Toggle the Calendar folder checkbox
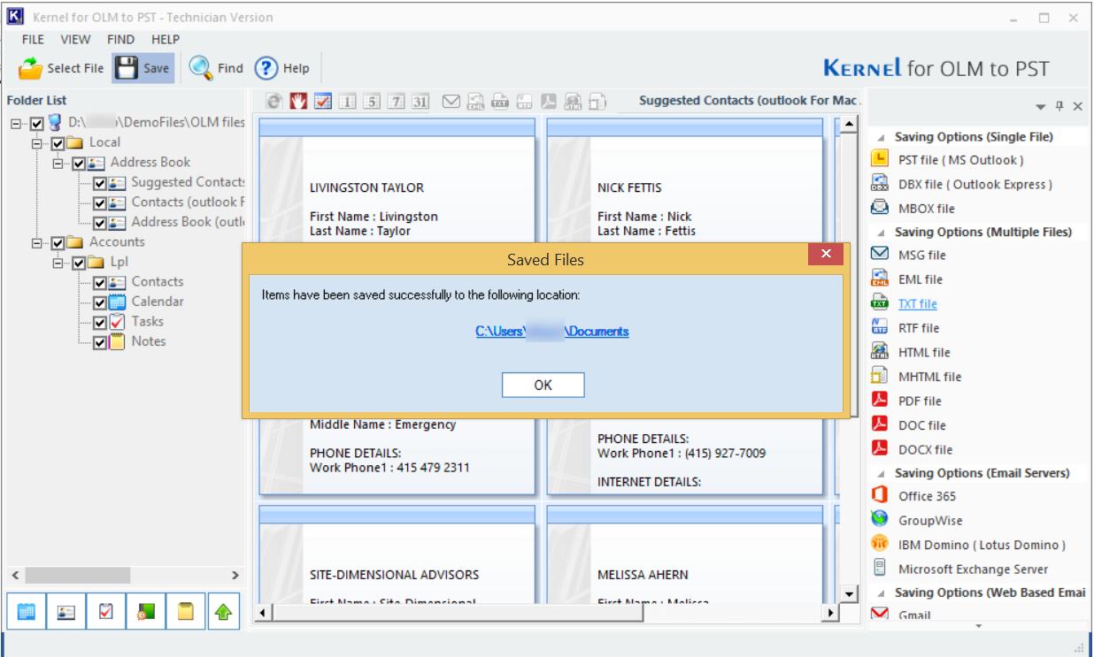 99,302
